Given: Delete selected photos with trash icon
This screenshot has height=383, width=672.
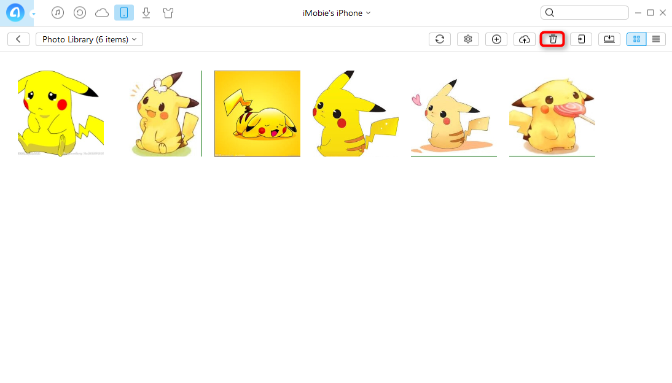Looking at the screenshot, I should (552, 39).
